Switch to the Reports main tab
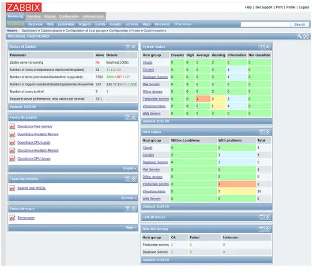This screenshot has height=273, width=312. 50,16
